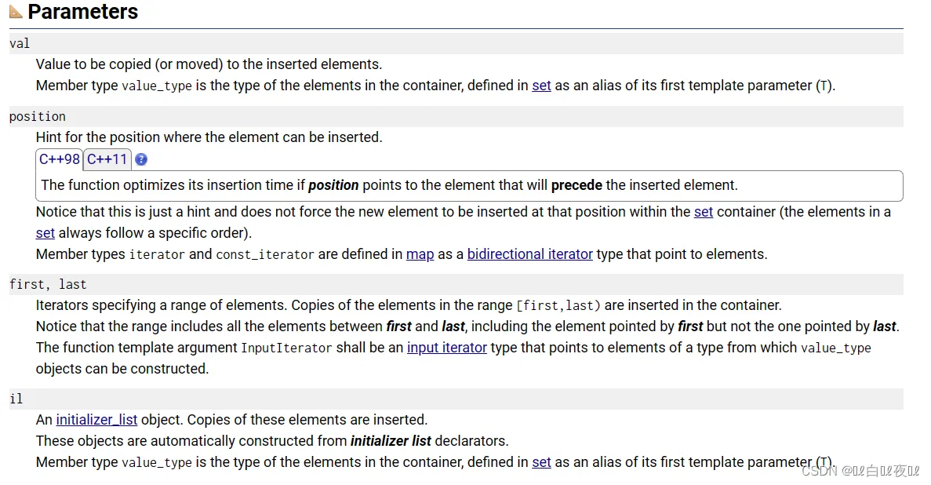Open the set link in val description
931x485 pixels.
541,86
